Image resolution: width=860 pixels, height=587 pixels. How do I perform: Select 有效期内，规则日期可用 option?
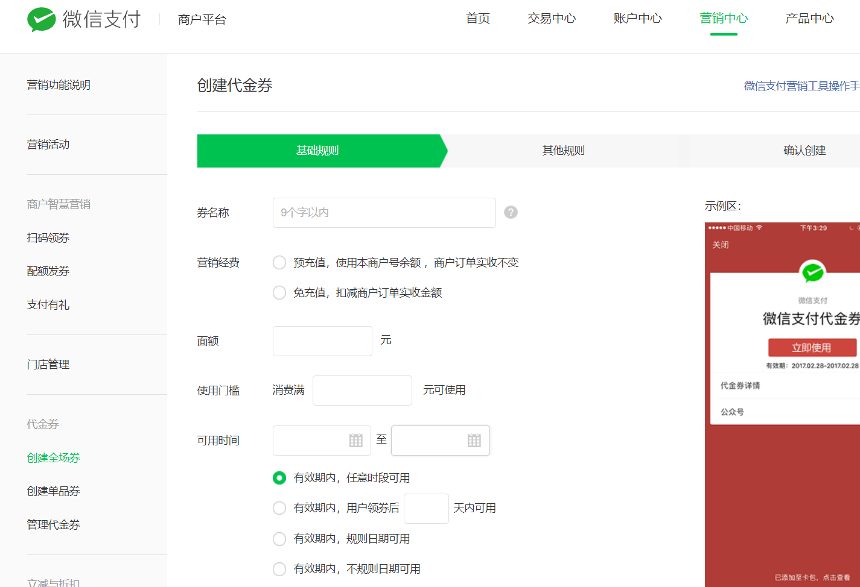(279, 539)
